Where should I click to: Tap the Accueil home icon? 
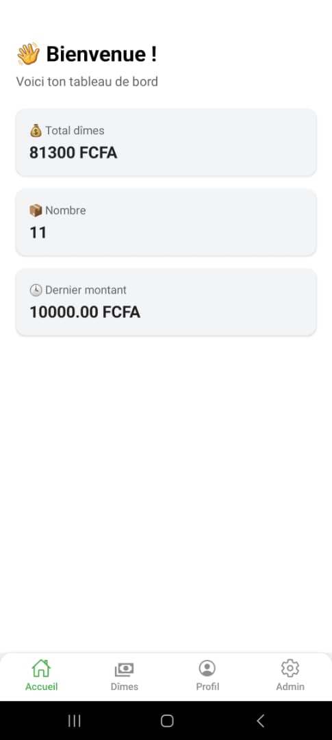point(41,668)
